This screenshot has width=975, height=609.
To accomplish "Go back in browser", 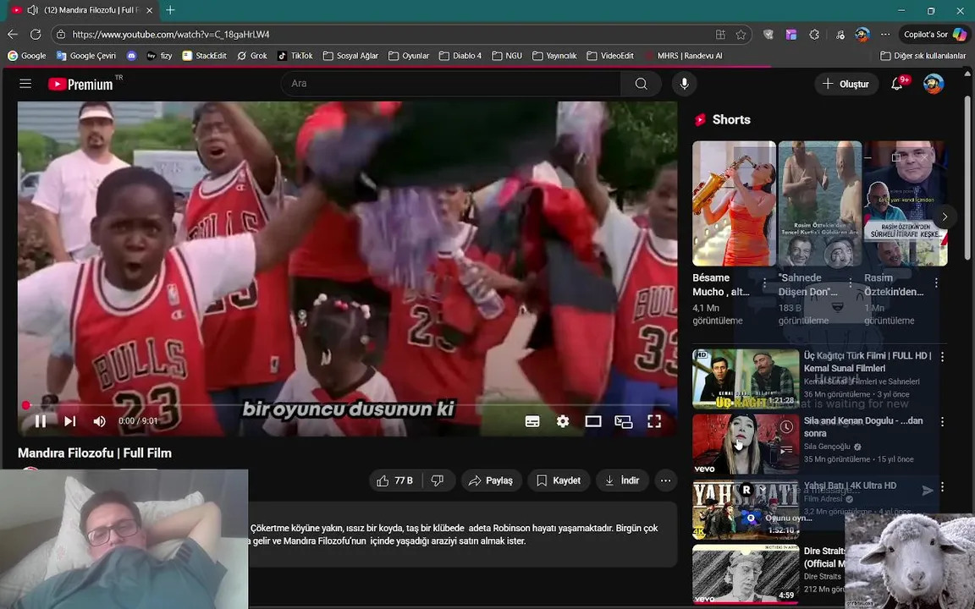I will 13,35.
